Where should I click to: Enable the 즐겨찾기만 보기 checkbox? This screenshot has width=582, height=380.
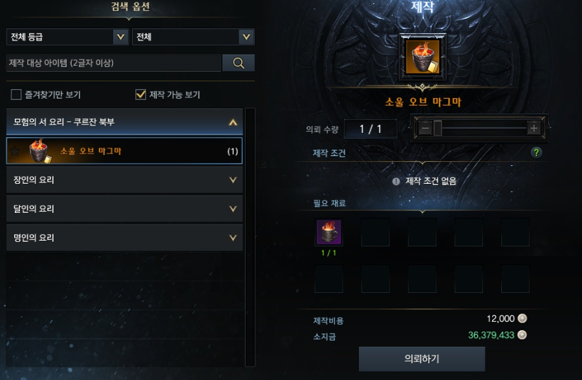(16, 94)
